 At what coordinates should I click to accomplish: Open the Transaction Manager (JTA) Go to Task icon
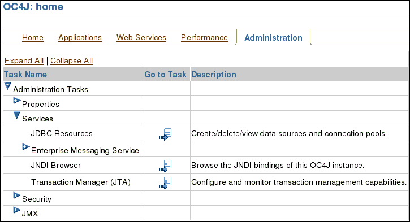tap(165, 183)
